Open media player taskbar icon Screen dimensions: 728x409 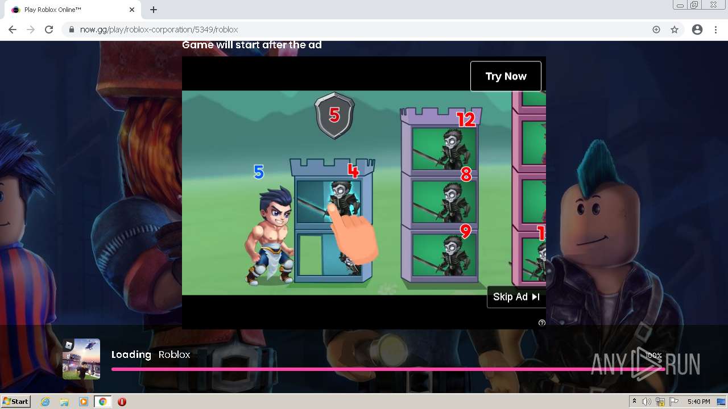click(84, 402)
